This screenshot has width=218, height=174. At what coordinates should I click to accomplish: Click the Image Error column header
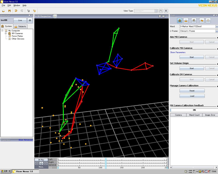210,115
